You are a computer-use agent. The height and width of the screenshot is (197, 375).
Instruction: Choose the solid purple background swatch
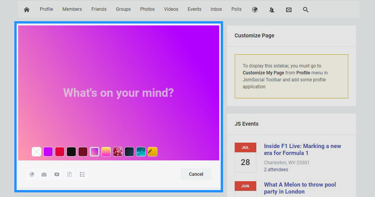click(48, 152)
